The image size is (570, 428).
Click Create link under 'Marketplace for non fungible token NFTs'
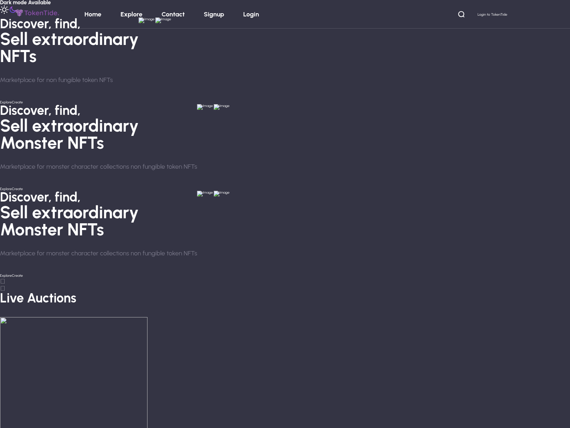17,102
